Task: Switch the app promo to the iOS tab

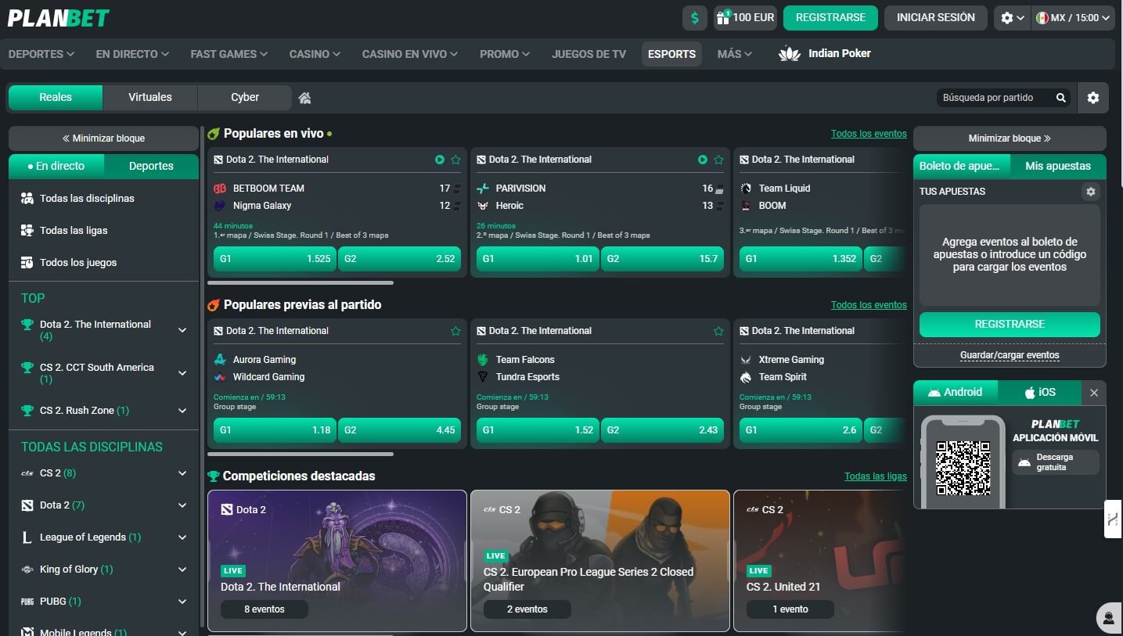Action: coord(1040,393)
